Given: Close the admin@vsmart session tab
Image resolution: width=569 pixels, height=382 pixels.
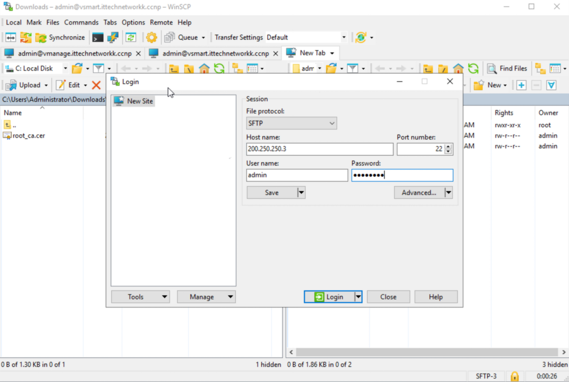Looking at the screenshot, I should pyautogui.click(x=276, y=53).
